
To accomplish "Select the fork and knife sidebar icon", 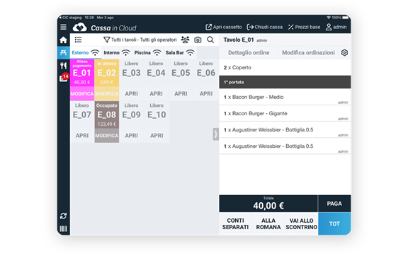I will pos(63,66).
